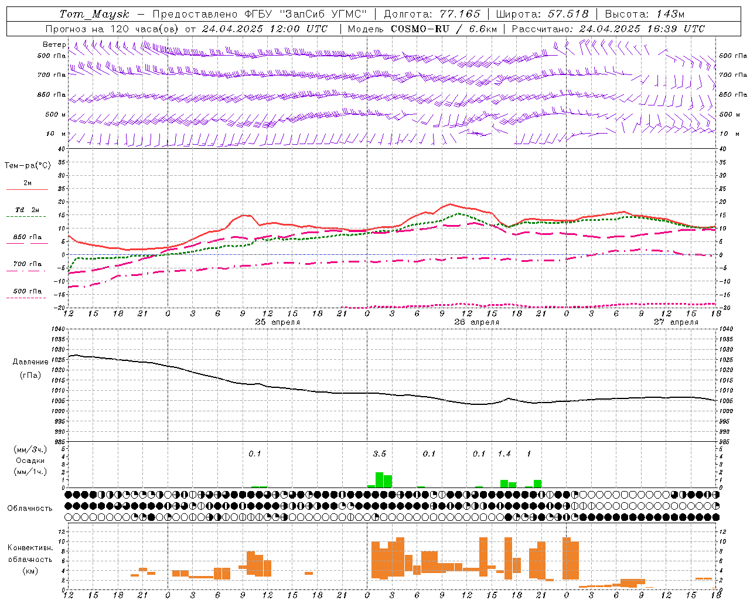This screenshot has height=600, width=750.
Task: Select the 'Прогноз на 120 часа(ов)' text
Action: point(113,29)
